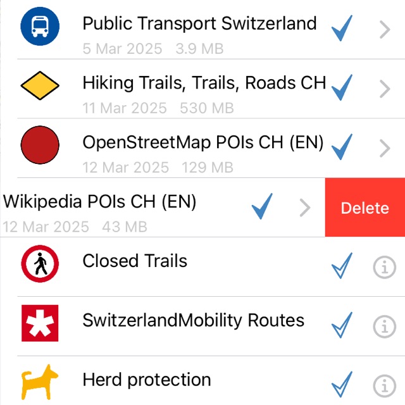405x405 pixels.
Task: Tap the Closed Trails no-pedestrian icon
Action: (40, 265)
